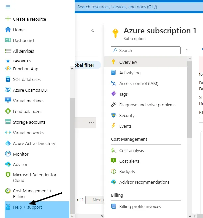Click the Azure Active Directory pyramid icon
203x218 pixels.
point(8,143)
